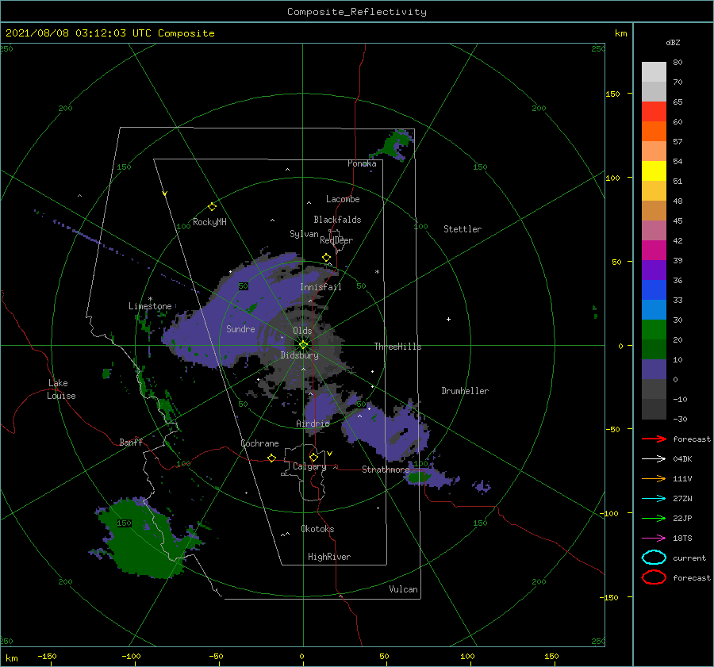
Task: Click the magenta 18TS arrow legend icon
Action: point(654,539)
